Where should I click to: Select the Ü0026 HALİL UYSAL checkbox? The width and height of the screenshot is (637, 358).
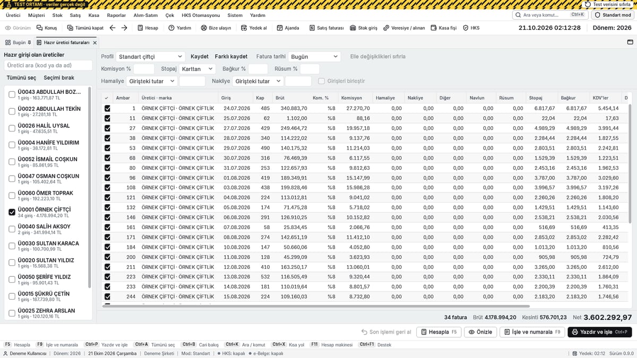click(x=12, y=128)
